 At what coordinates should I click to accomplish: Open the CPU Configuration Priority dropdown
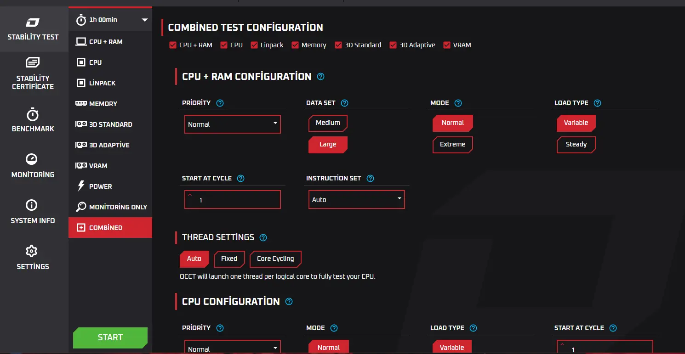pos(233,347)
